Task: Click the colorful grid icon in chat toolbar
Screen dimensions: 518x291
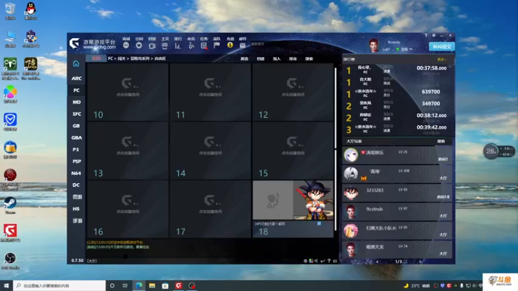Action: (x=311, y=261)
